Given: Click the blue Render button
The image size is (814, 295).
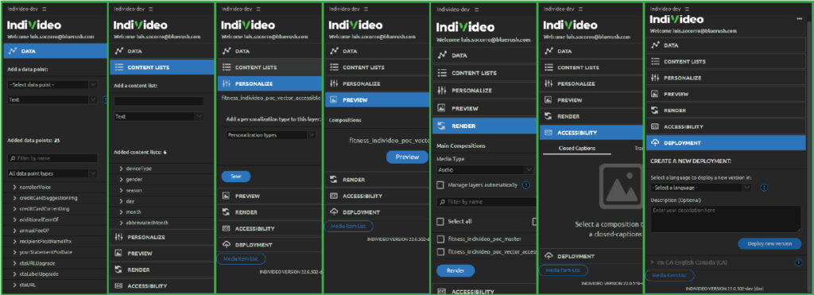Looking at the screenshot, I should (x=455, y=270).
